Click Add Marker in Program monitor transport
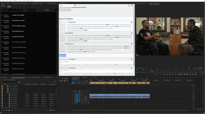The image size is (205, 114). [x=155, y=74]
